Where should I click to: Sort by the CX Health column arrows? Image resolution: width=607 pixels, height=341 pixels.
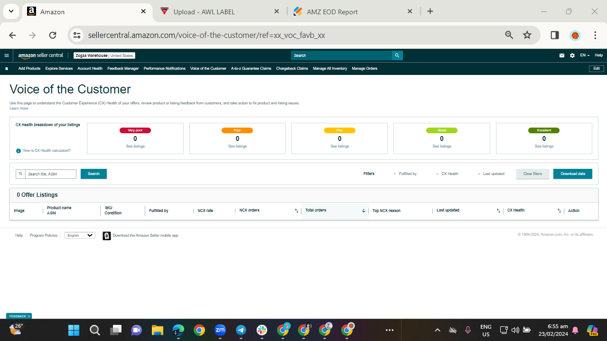pyautogui.click(x=559, y=211)
